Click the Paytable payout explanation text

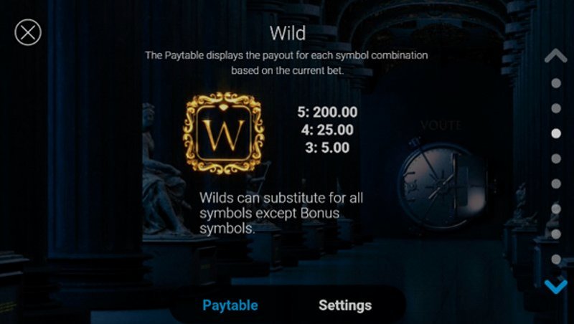286,62
